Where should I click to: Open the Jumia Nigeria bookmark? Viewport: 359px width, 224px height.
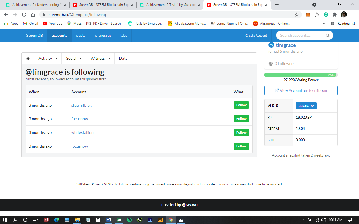pos(229,24)
